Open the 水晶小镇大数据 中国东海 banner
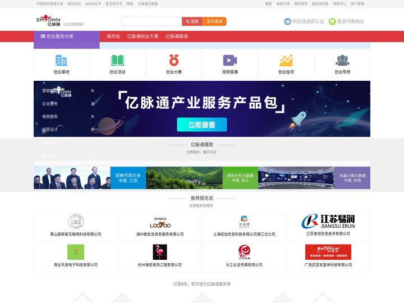 pyautogui.click(x=314, y=178)
